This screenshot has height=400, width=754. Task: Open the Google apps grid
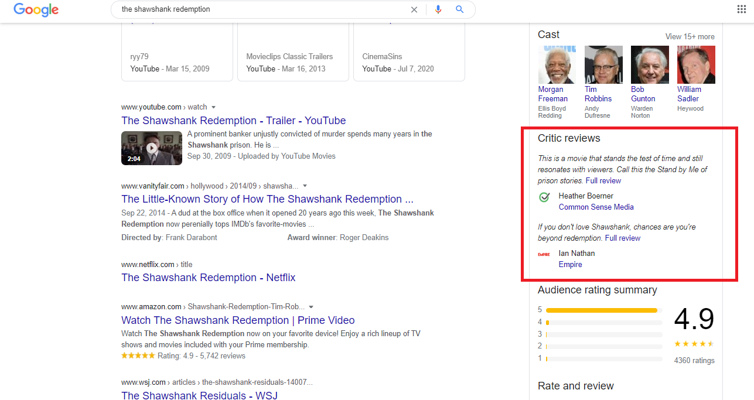pyautogui.click(x=741, y=9)
